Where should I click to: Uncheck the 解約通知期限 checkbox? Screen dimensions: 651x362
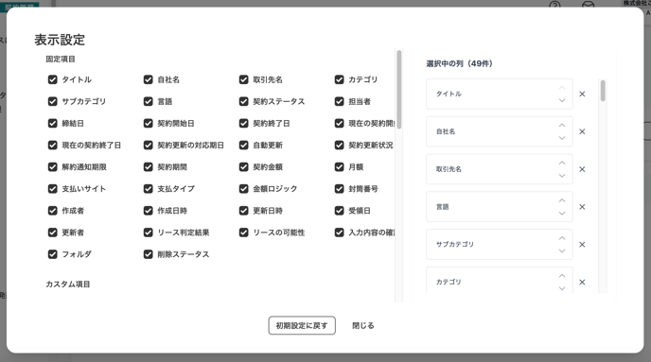tap(52, 166)
